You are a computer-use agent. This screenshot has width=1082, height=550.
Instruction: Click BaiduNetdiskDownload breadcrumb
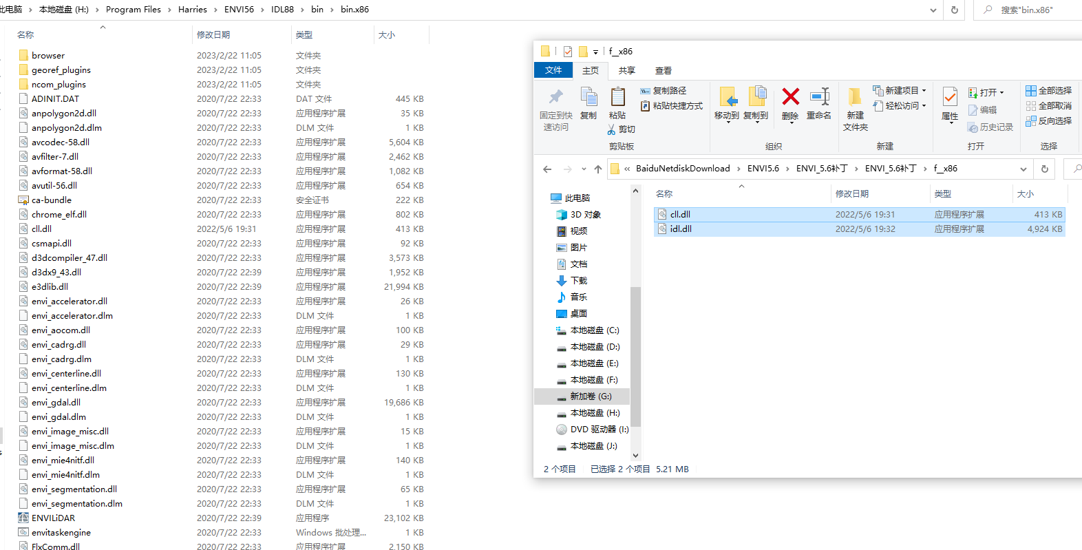coord(683,169)
